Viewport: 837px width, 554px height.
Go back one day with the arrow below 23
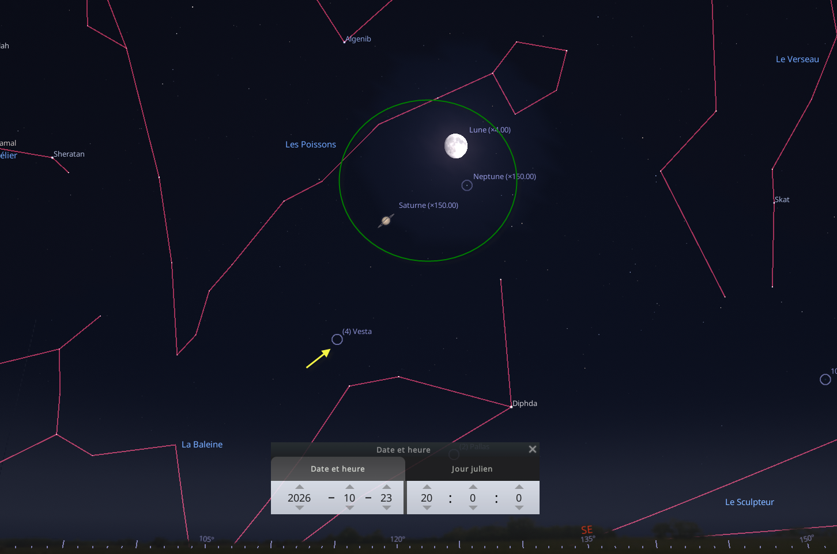(x=386, y=508)
